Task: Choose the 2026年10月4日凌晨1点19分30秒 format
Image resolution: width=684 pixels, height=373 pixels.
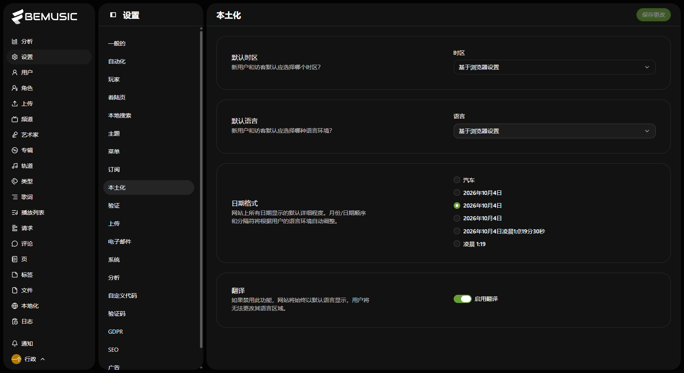Action: pos(457,231)
